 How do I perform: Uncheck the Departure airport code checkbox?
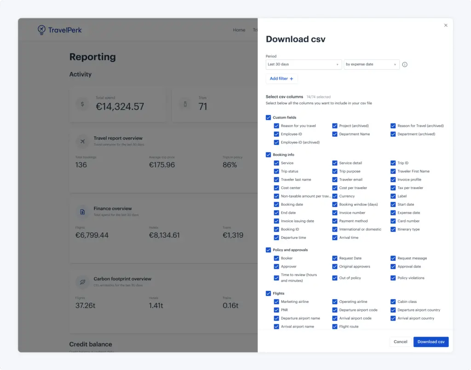pos(335,310)
